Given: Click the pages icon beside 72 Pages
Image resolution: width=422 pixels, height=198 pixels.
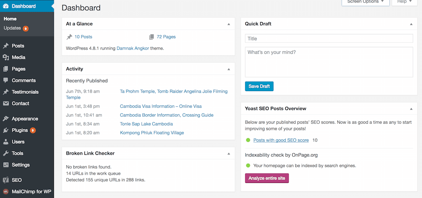Looking at the screenshot, I should point(152,37).
